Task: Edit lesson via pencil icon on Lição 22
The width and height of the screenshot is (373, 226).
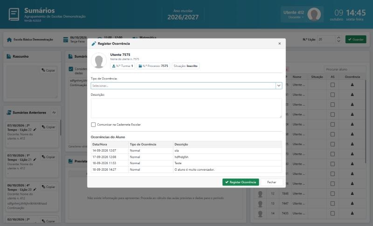Action: pyautogui.click(x=35, y=130)
